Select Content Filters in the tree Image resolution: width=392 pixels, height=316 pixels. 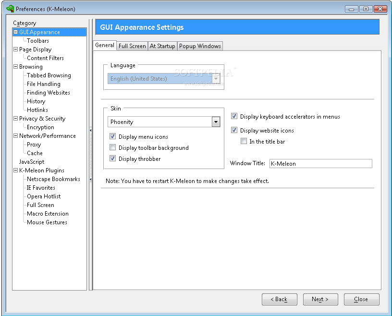pyautogui.click(x=45, y=58)
